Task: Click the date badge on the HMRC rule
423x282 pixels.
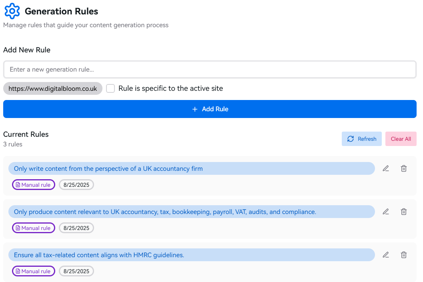Action: coord(76,271)
